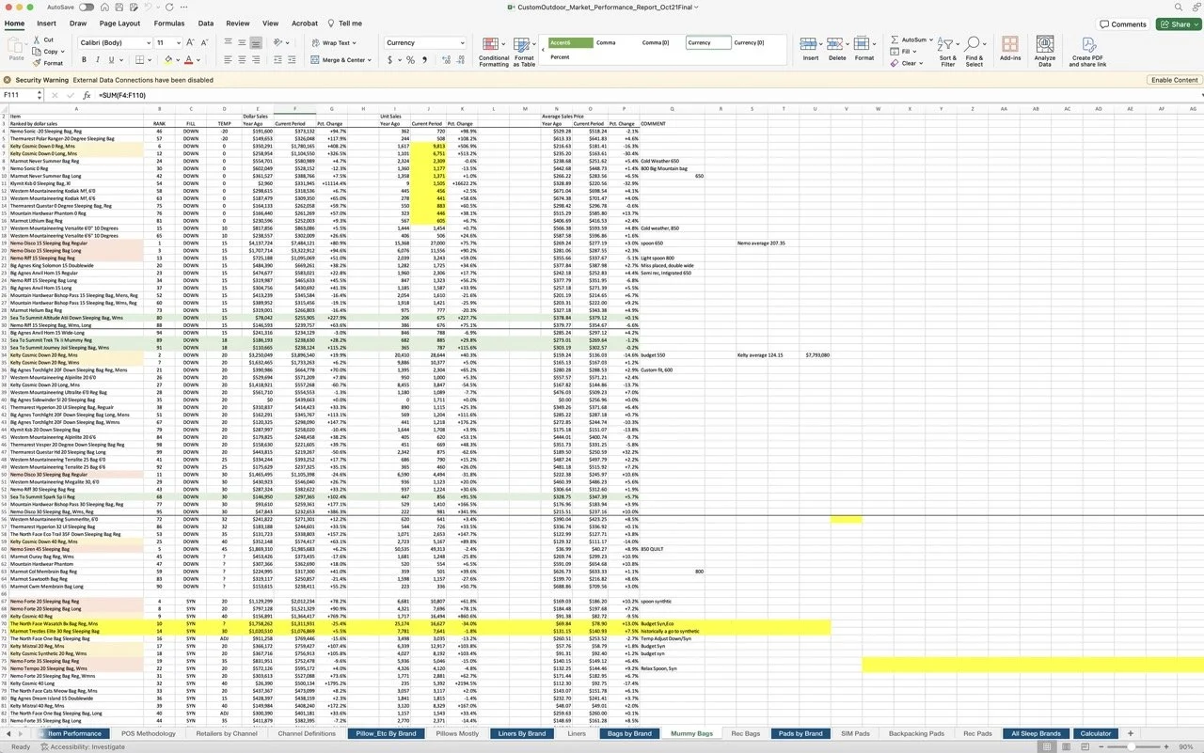This screenshot has width=1204, height=753.
Task: Select the Currency cell style
Action: (708, 42)
